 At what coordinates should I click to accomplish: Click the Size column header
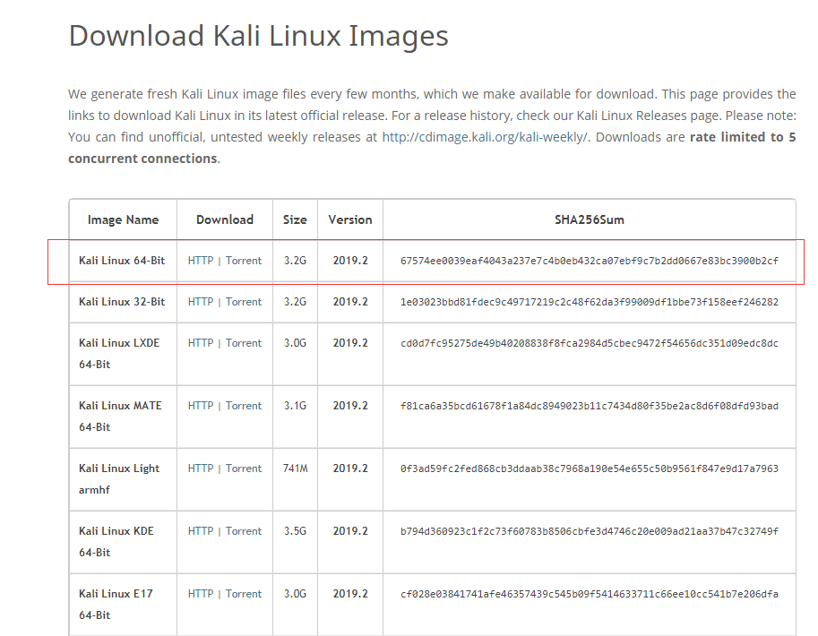295,219
